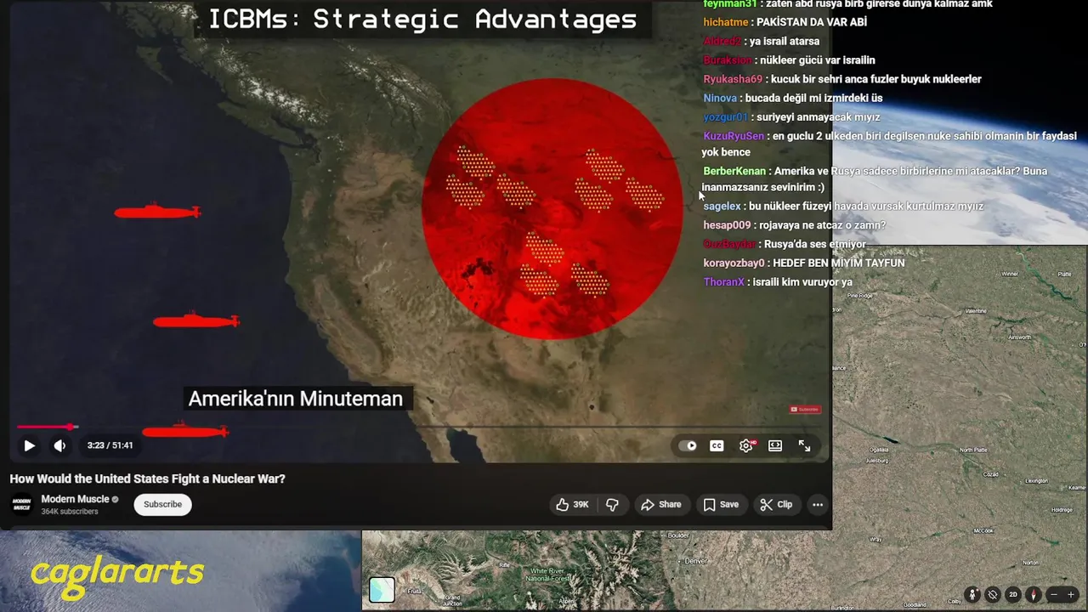Click chat username Ryukasha69
Image resolution: width=1088 pixels, height=612 pixels.
click(x=733, y=79)
